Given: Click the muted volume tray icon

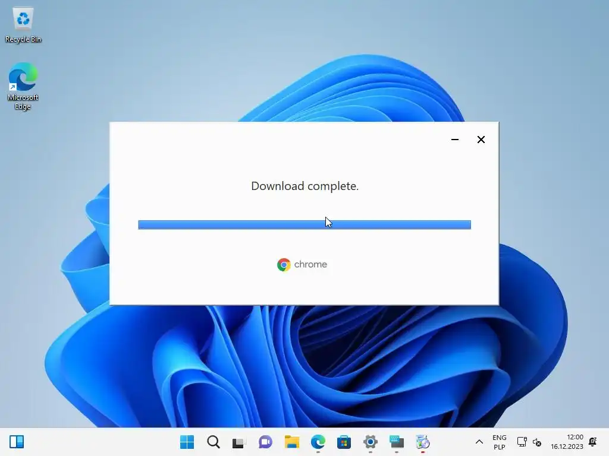Looking at the screenshot, I should click(x=537, y=442).
